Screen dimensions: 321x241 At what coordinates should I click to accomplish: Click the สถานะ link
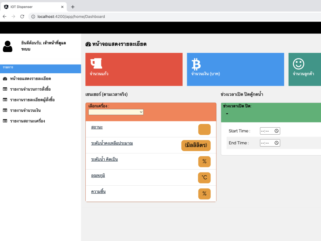click(x=97, y=127)
